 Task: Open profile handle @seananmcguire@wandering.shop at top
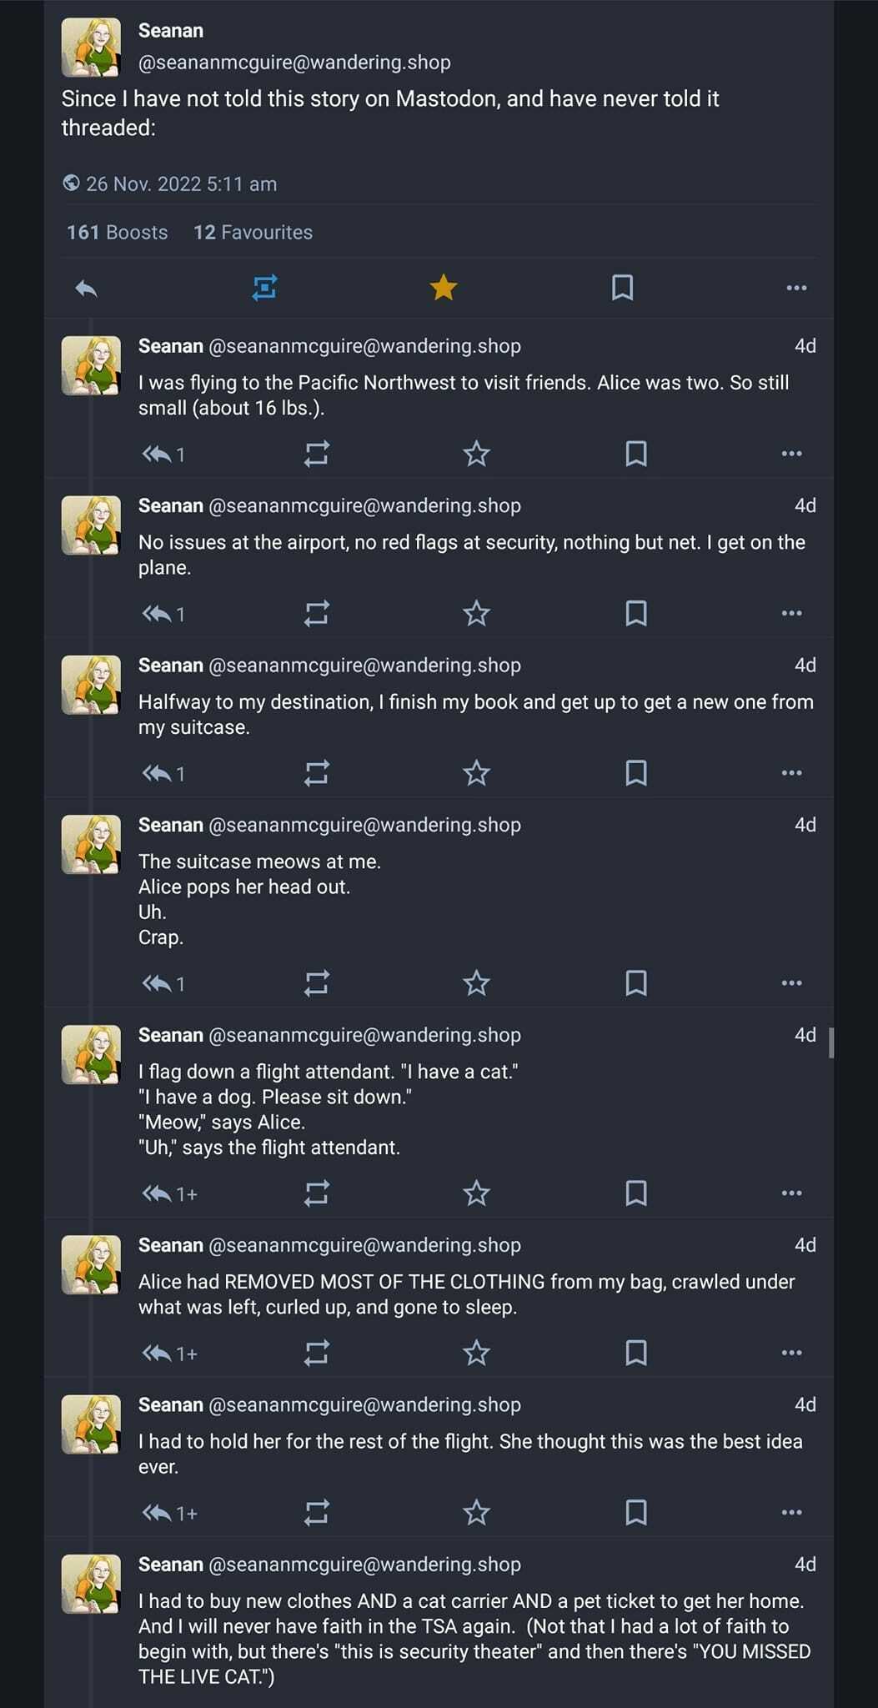(x=294, y=63)
